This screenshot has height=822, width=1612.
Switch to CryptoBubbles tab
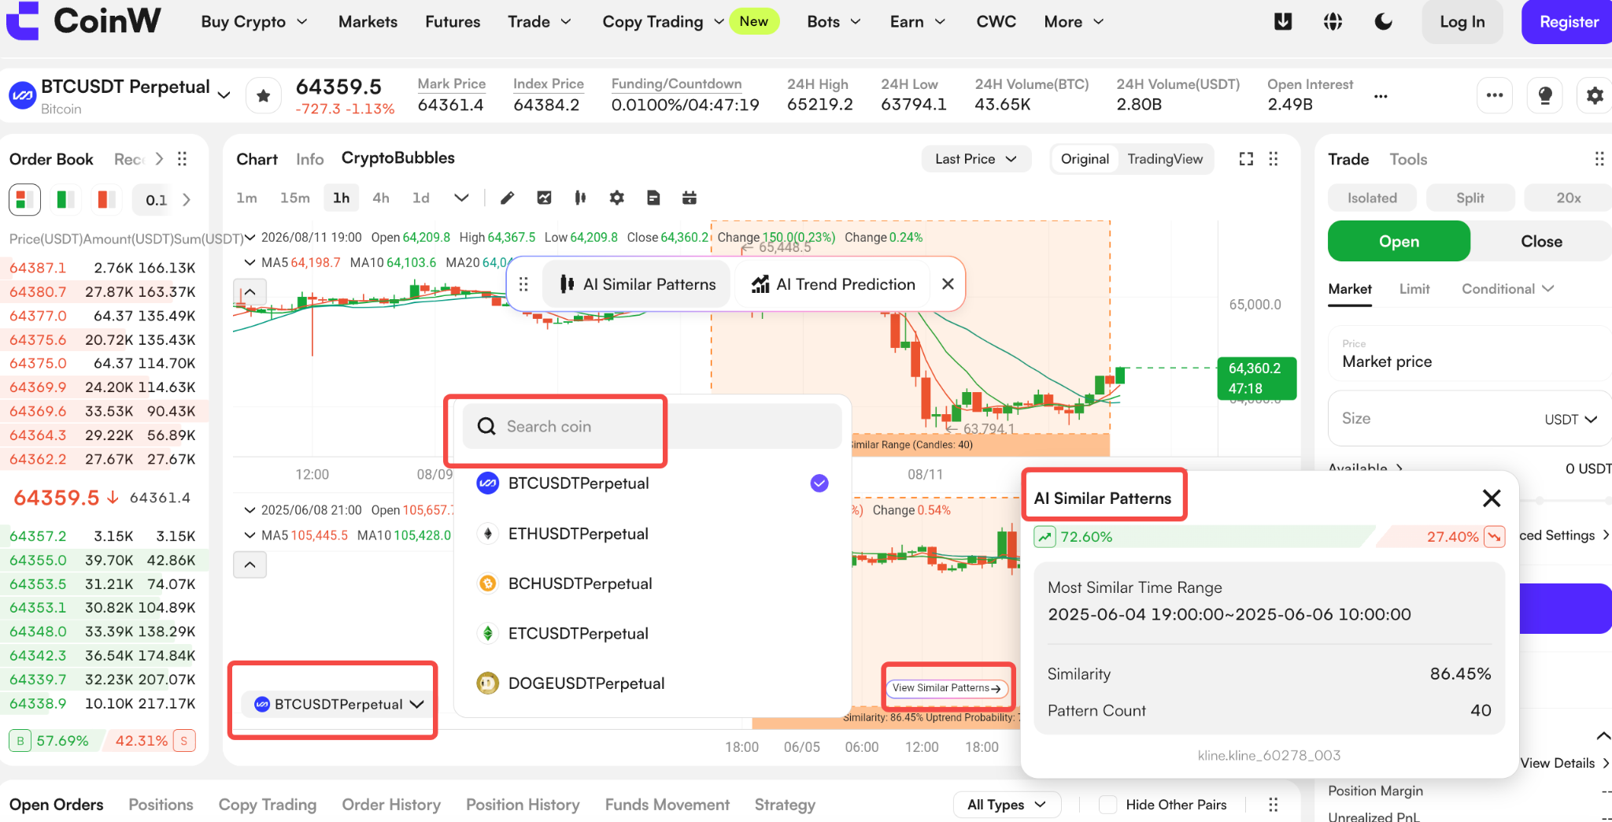click(398, 157)
